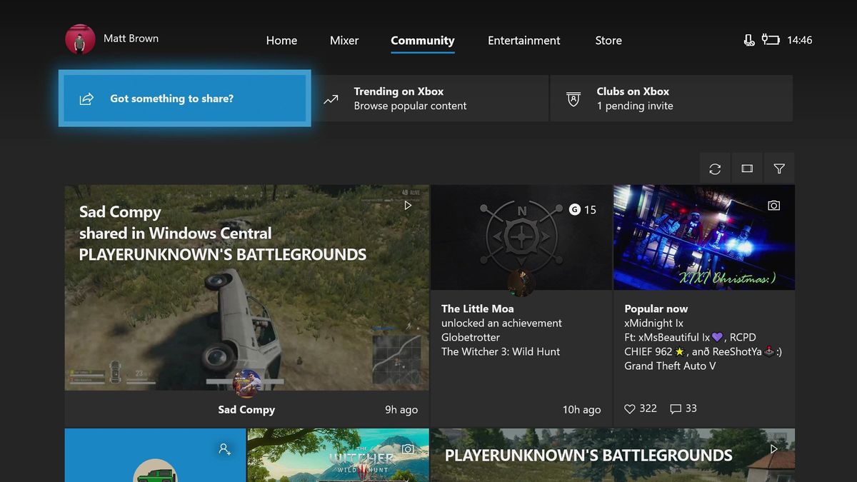Switch to the Home tab
The width and height of the screenshot is (857, 482).
click(x=281, y=41)
